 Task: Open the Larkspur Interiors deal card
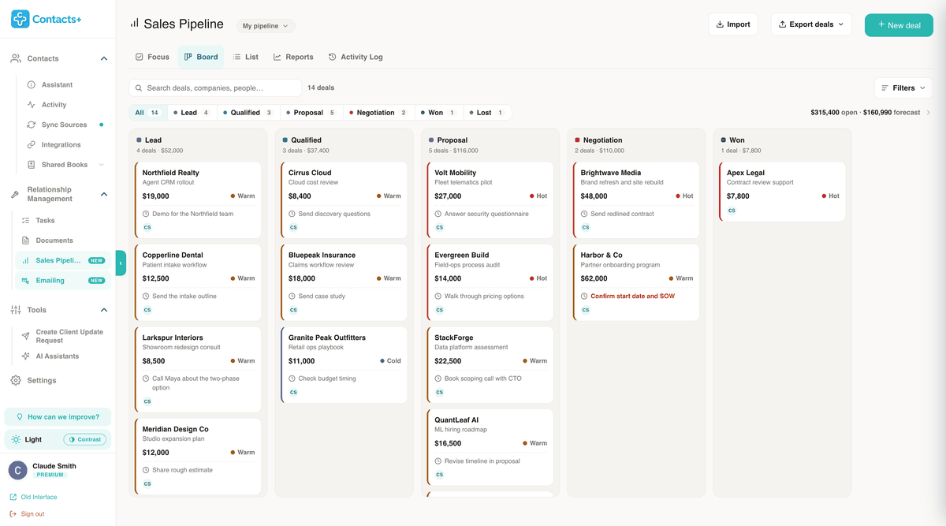click(198, 370)
